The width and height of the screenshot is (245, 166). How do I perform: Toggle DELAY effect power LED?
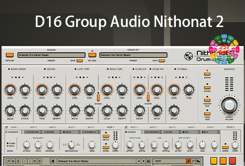[64, 132]
